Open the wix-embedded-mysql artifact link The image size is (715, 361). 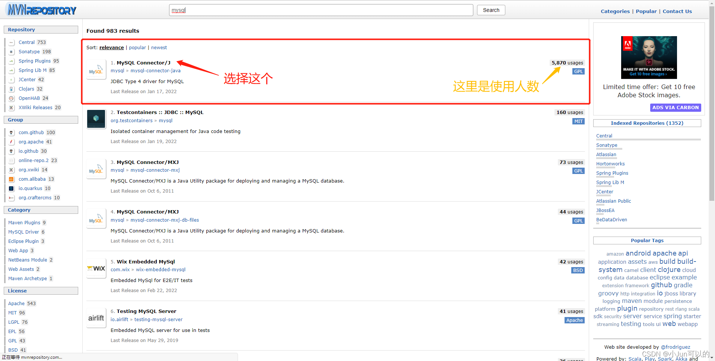coord(161,270)
